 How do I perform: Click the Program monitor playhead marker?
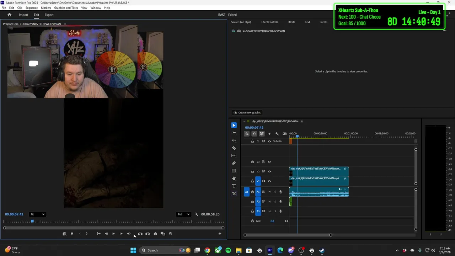[32, 221]
